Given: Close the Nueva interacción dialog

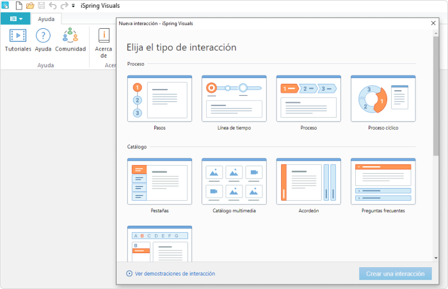Looking at the screenshot, I should point(433,23).
